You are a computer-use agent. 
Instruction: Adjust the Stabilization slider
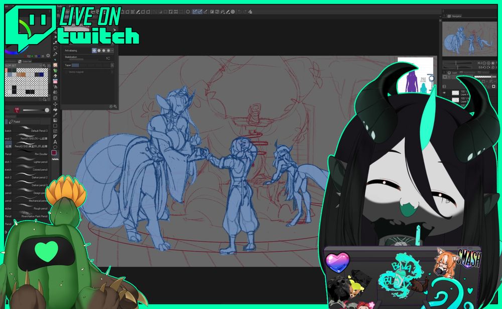85,60
